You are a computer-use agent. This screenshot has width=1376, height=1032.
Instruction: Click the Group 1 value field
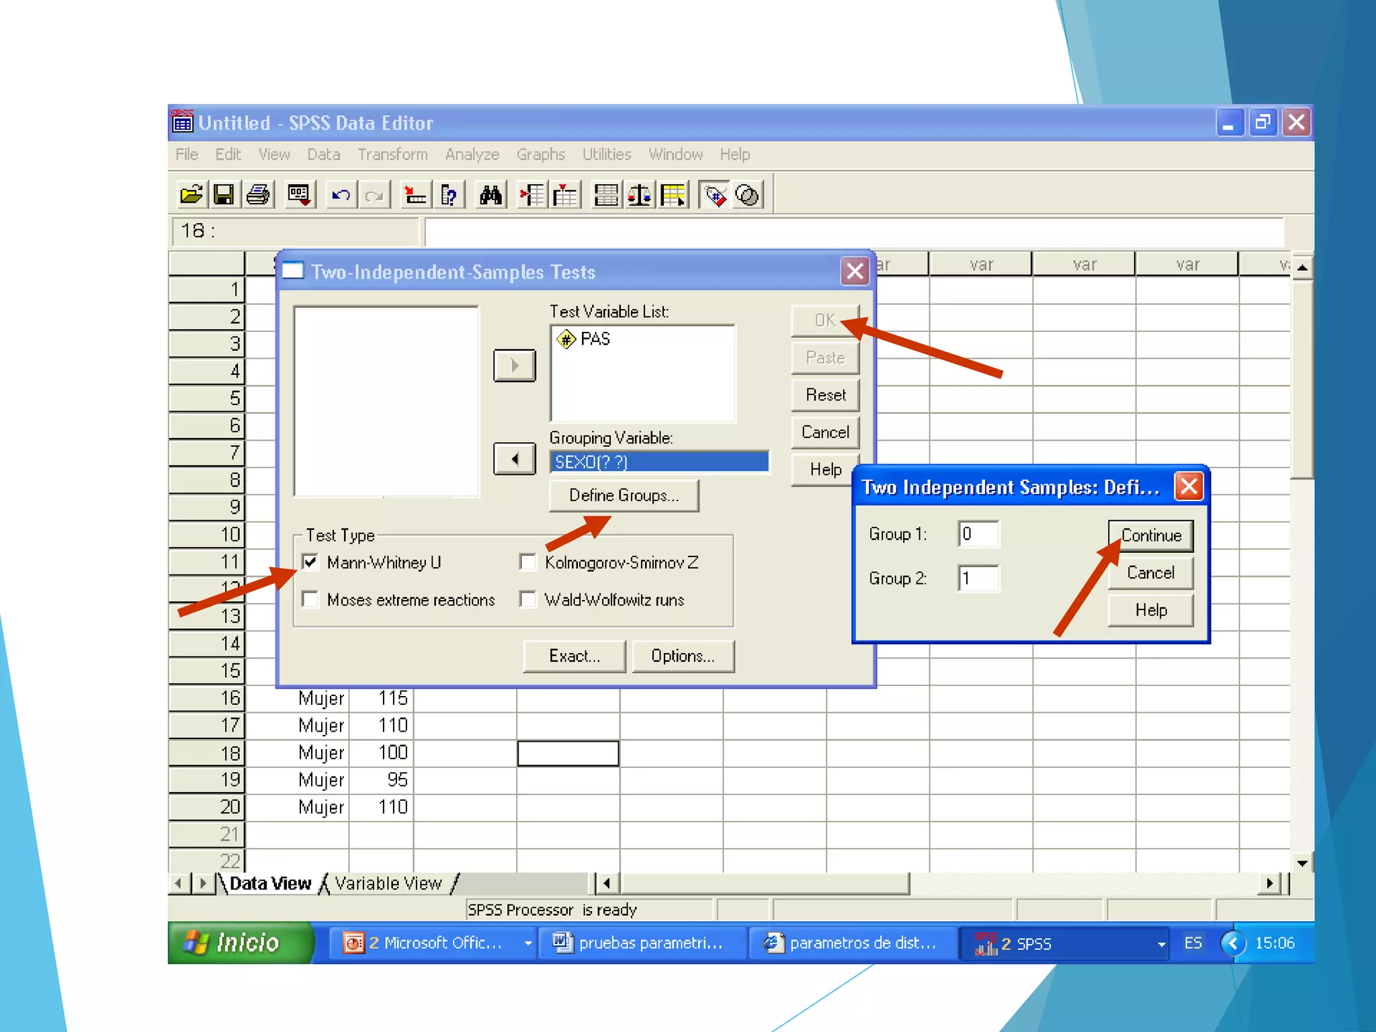click(x=978, y=534)
